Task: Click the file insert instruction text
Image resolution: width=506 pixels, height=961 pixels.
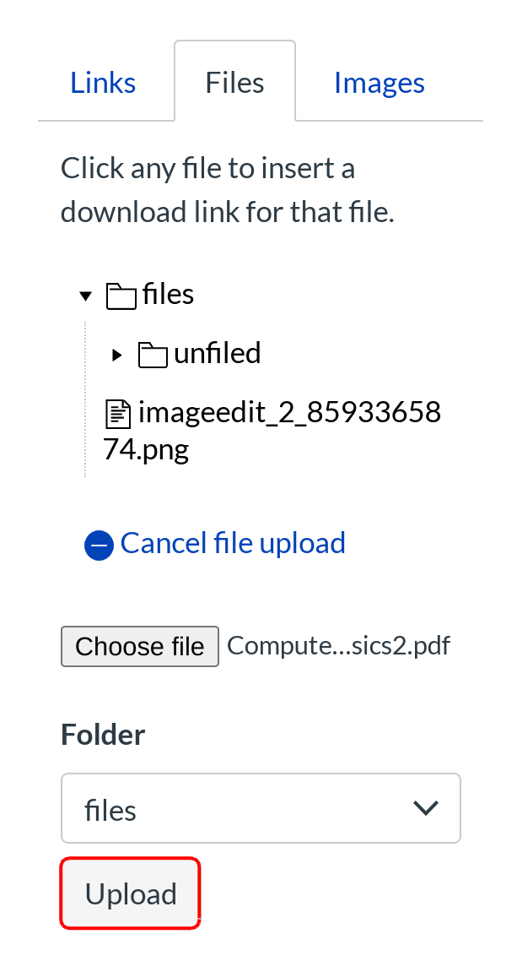Action: click(x=227, y=190)
